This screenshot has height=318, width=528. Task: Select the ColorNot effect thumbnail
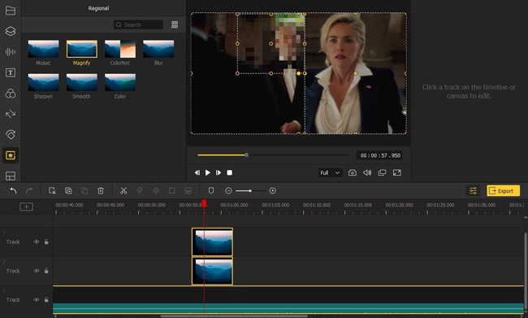[120, 49]
